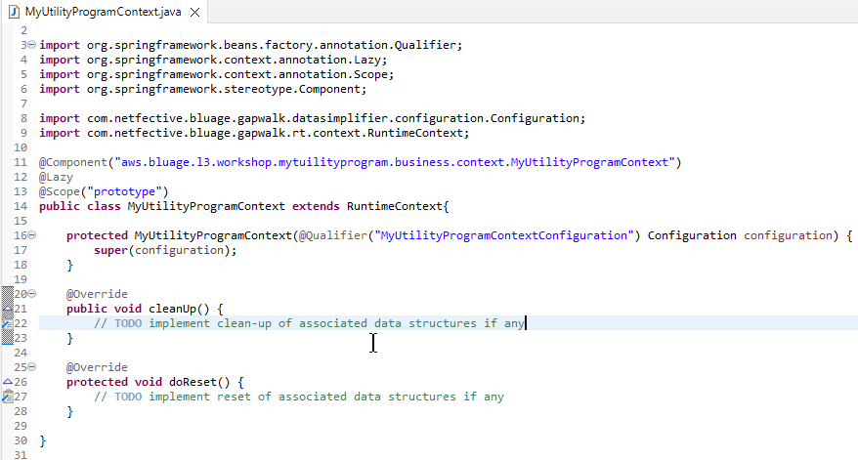Fold the doReset method at line 25
858x460 pixels.
(x=32, y=367)
